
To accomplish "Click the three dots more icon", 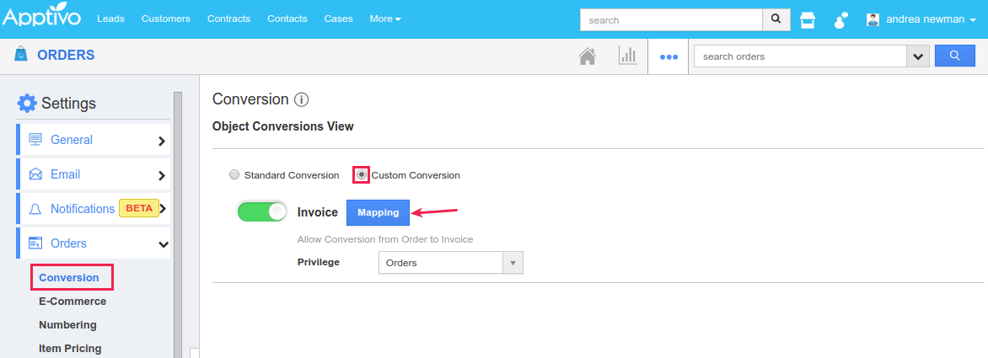I will (x=669, y=57).
